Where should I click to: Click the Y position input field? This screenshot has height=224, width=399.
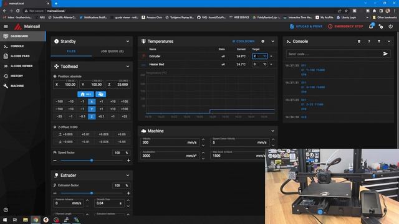pos(92,85)
